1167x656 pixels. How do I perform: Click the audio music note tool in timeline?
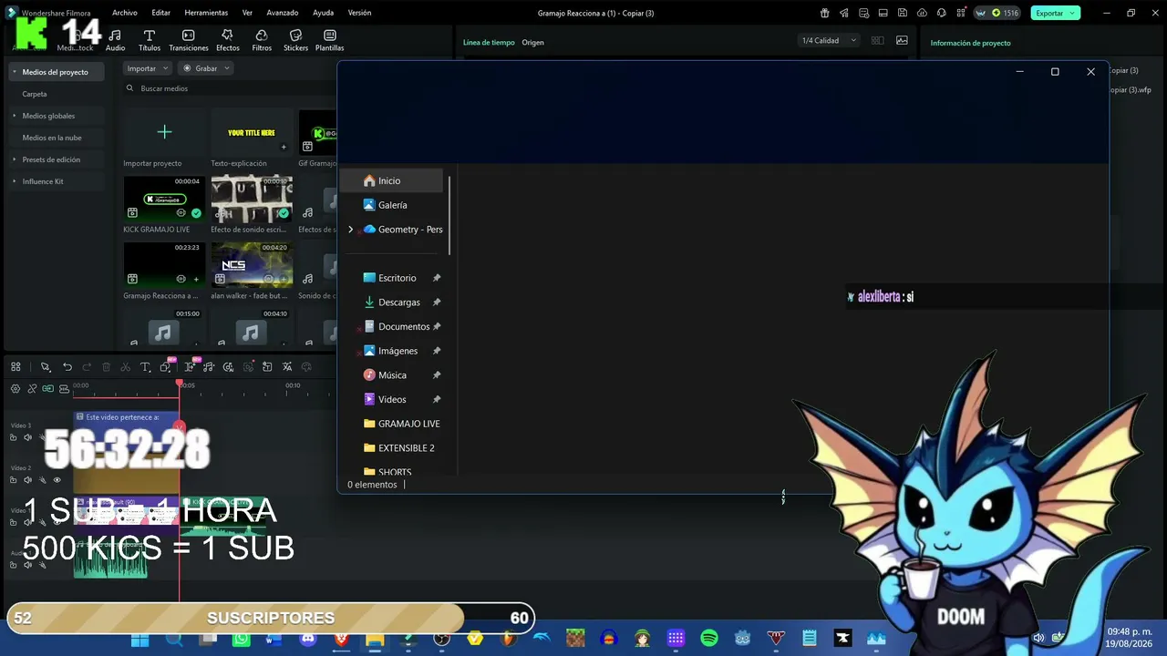coord(209,367)
